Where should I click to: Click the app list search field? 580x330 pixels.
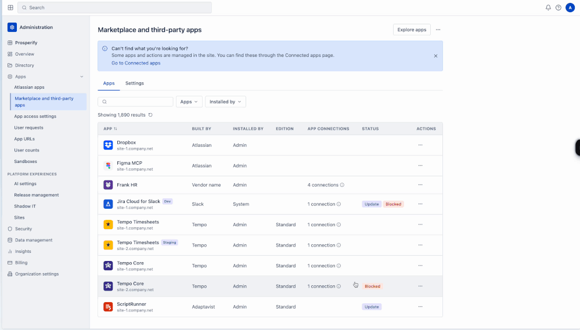[x=135, y=101]
